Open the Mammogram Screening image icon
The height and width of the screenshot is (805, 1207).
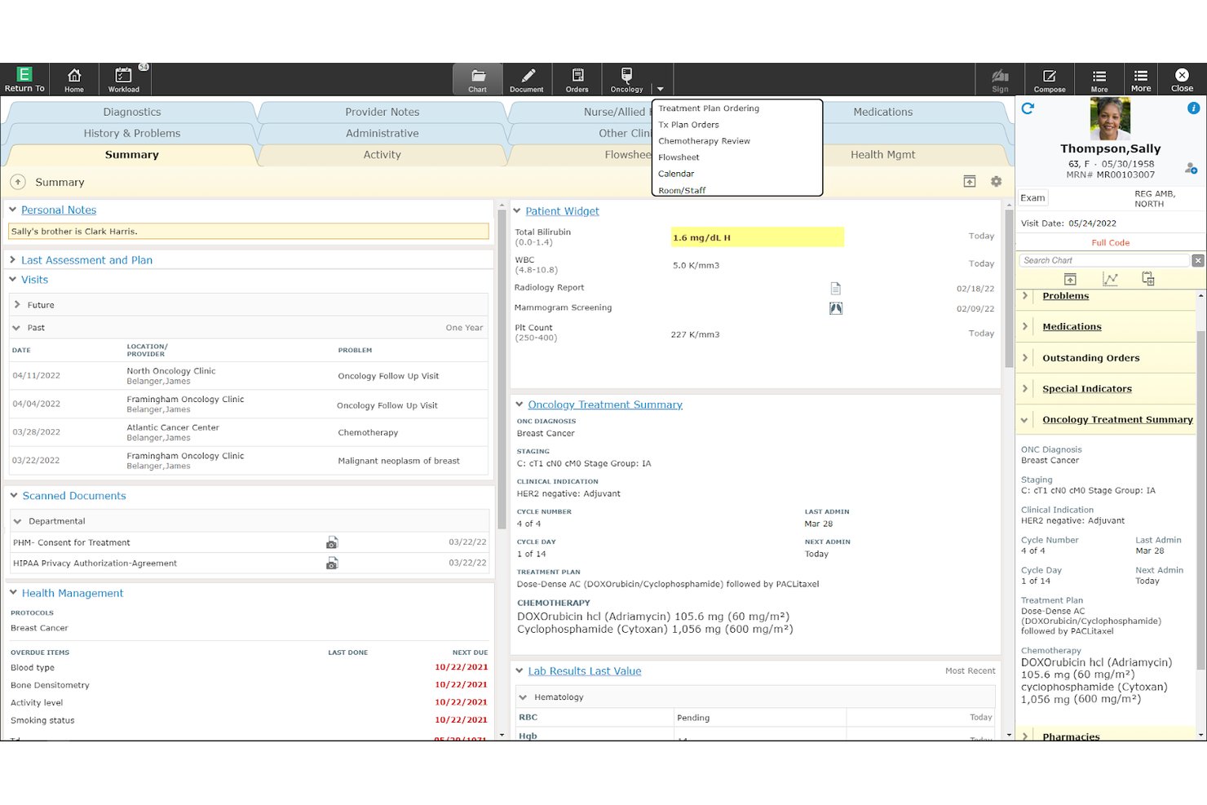pyautogui.click(x=836, y=308)
